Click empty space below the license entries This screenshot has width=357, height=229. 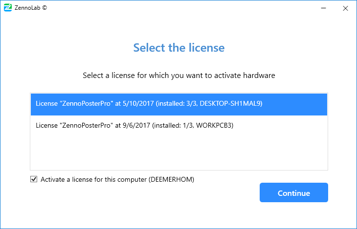179,153
